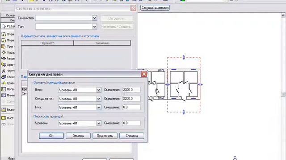Choose the Траектория walkthrough tool
Image resolution: width=286 pixels, height=160 pixels.
[x=8, y=83]
